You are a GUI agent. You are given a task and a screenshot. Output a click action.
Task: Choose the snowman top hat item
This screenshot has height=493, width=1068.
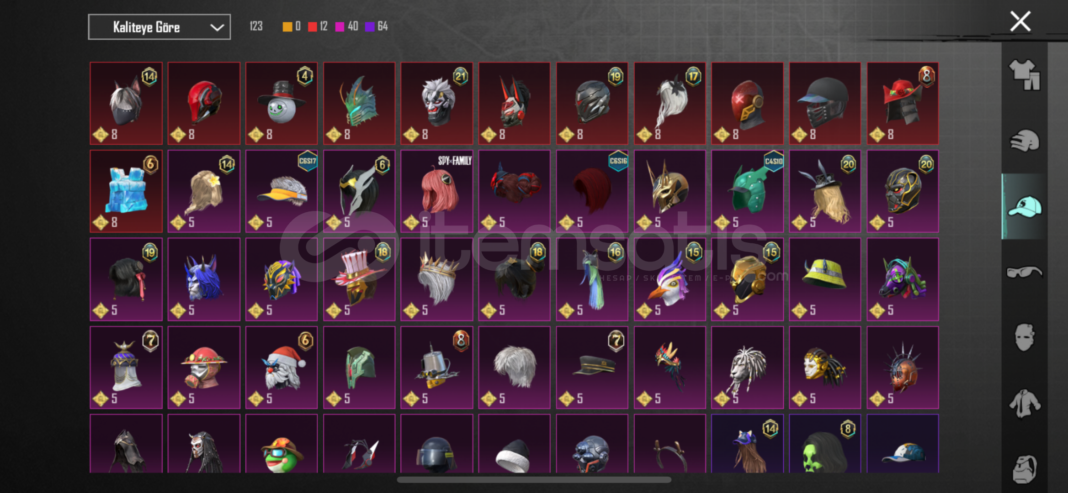coord(282,103)
